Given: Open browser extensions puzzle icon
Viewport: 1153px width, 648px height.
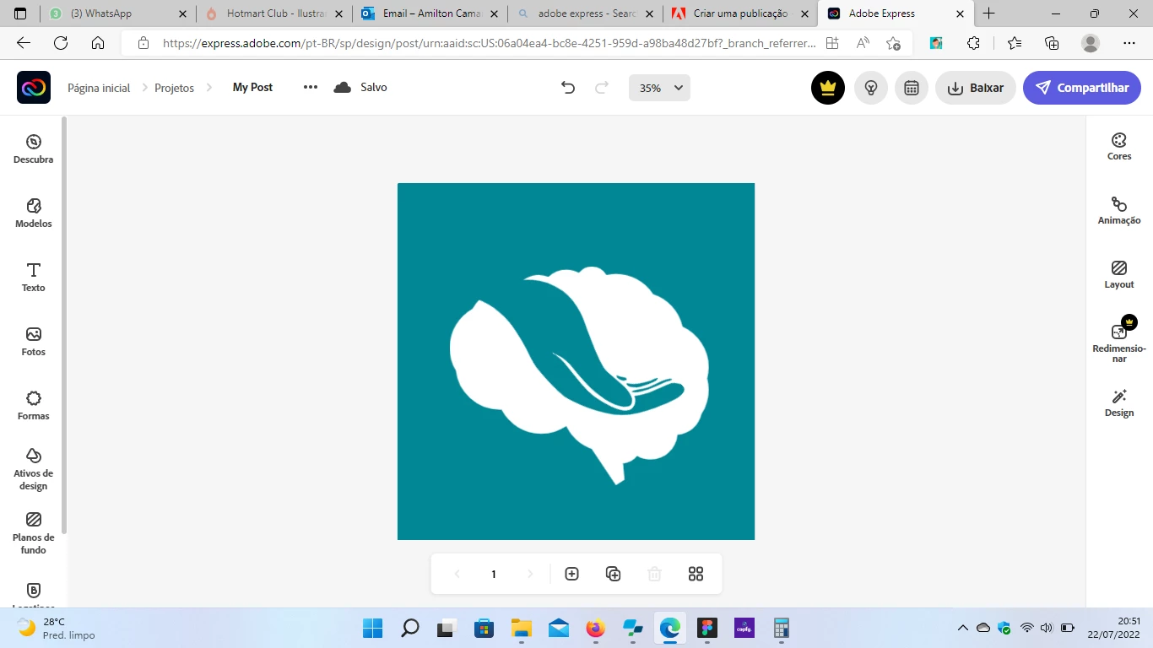Looking at the screenshot, I should pos(973,43).
